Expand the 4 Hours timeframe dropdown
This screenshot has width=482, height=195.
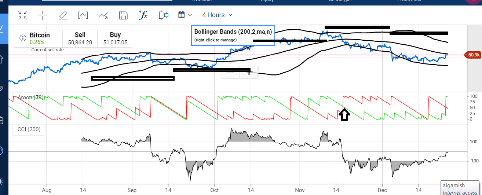click(218, 15)
